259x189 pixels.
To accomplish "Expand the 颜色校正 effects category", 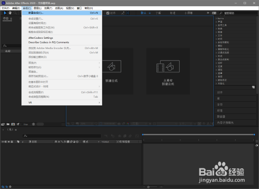I will 216,80.
